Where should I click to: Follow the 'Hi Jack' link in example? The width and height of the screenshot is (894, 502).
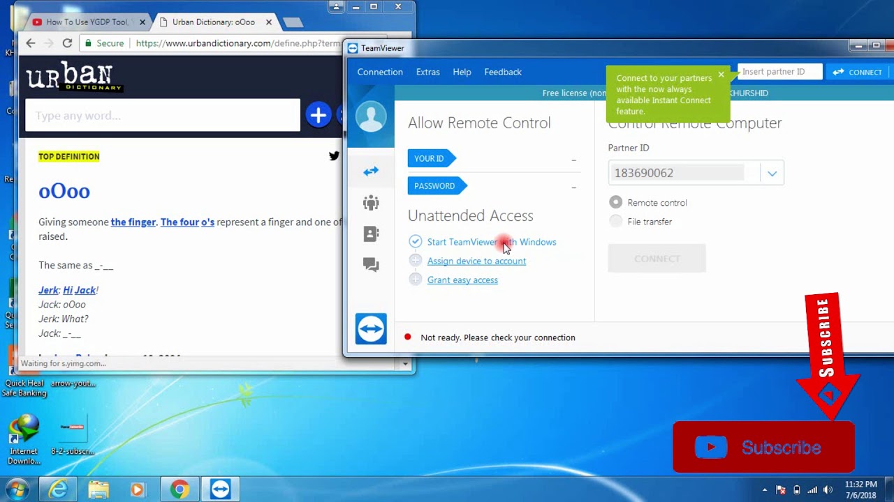pyautogui.click(x=79, y=290)
